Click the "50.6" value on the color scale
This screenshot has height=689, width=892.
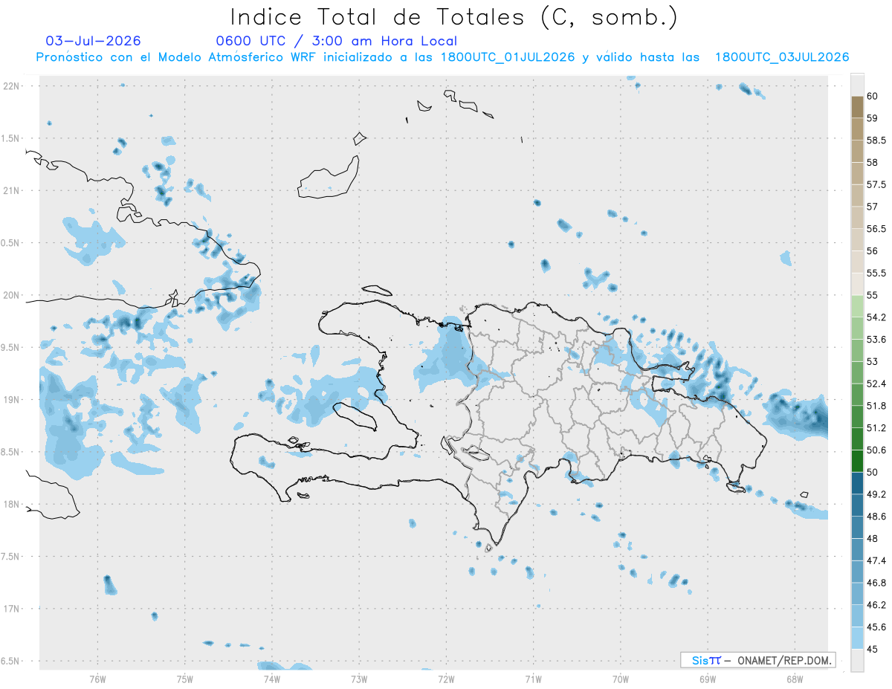coord(877,450)
